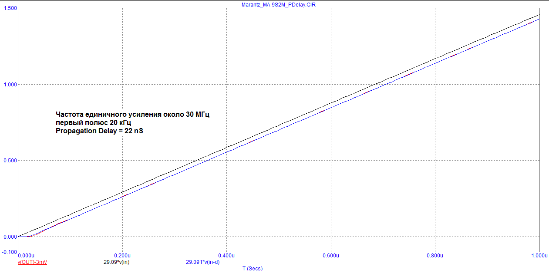Viewport: 549px width, 273px height.
Task: Click the 0.000u X-axis value
Action: 26,256
